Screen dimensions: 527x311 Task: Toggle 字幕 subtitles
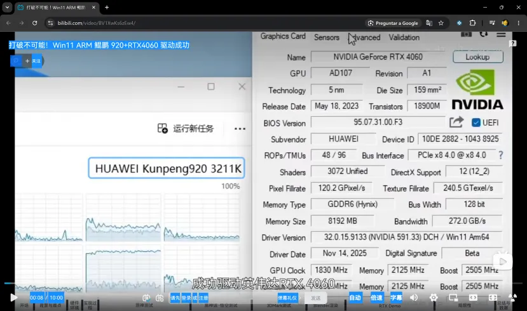coord(396,297)
